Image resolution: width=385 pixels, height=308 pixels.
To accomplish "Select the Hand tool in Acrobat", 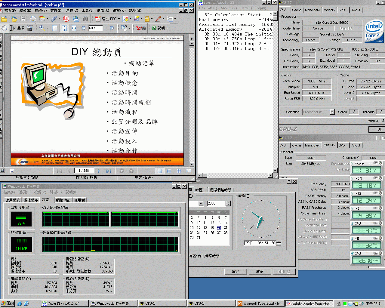I will coord(4,28).
